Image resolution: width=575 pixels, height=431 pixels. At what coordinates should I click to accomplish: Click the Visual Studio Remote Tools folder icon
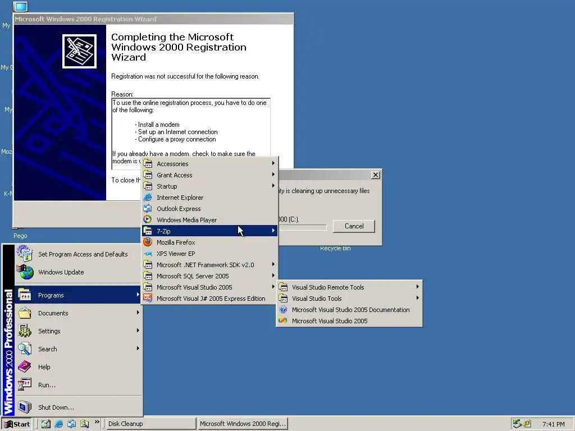coord(283,287)
